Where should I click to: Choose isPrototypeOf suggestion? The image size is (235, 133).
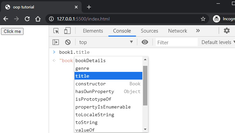point(108,99)
